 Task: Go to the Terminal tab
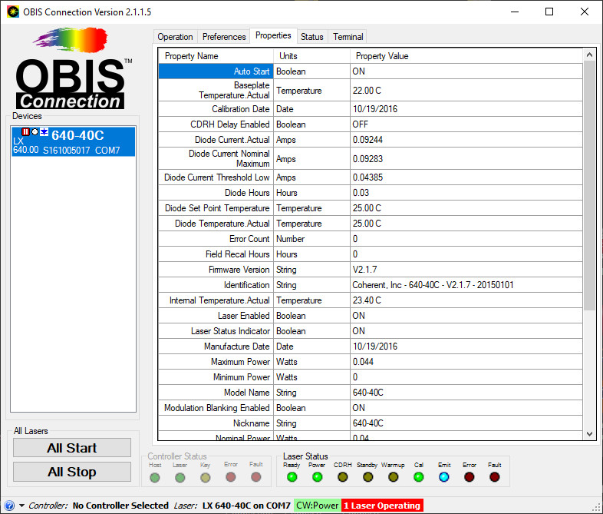[x=348, y=37]
